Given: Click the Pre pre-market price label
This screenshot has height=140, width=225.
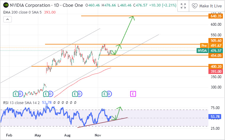Looking at the screenshot, I should point(204,46).
